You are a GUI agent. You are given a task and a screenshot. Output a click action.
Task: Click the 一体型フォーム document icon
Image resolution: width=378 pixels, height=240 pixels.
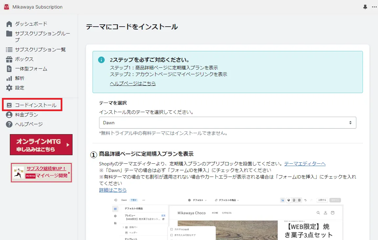tap(9, 69)
